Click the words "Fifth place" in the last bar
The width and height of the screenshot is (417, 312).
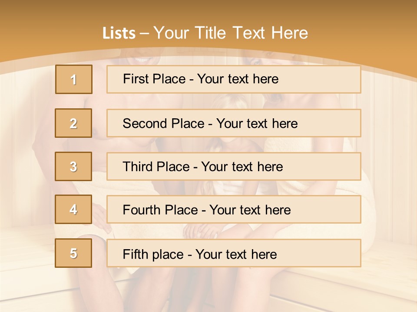tap(153, 254)
